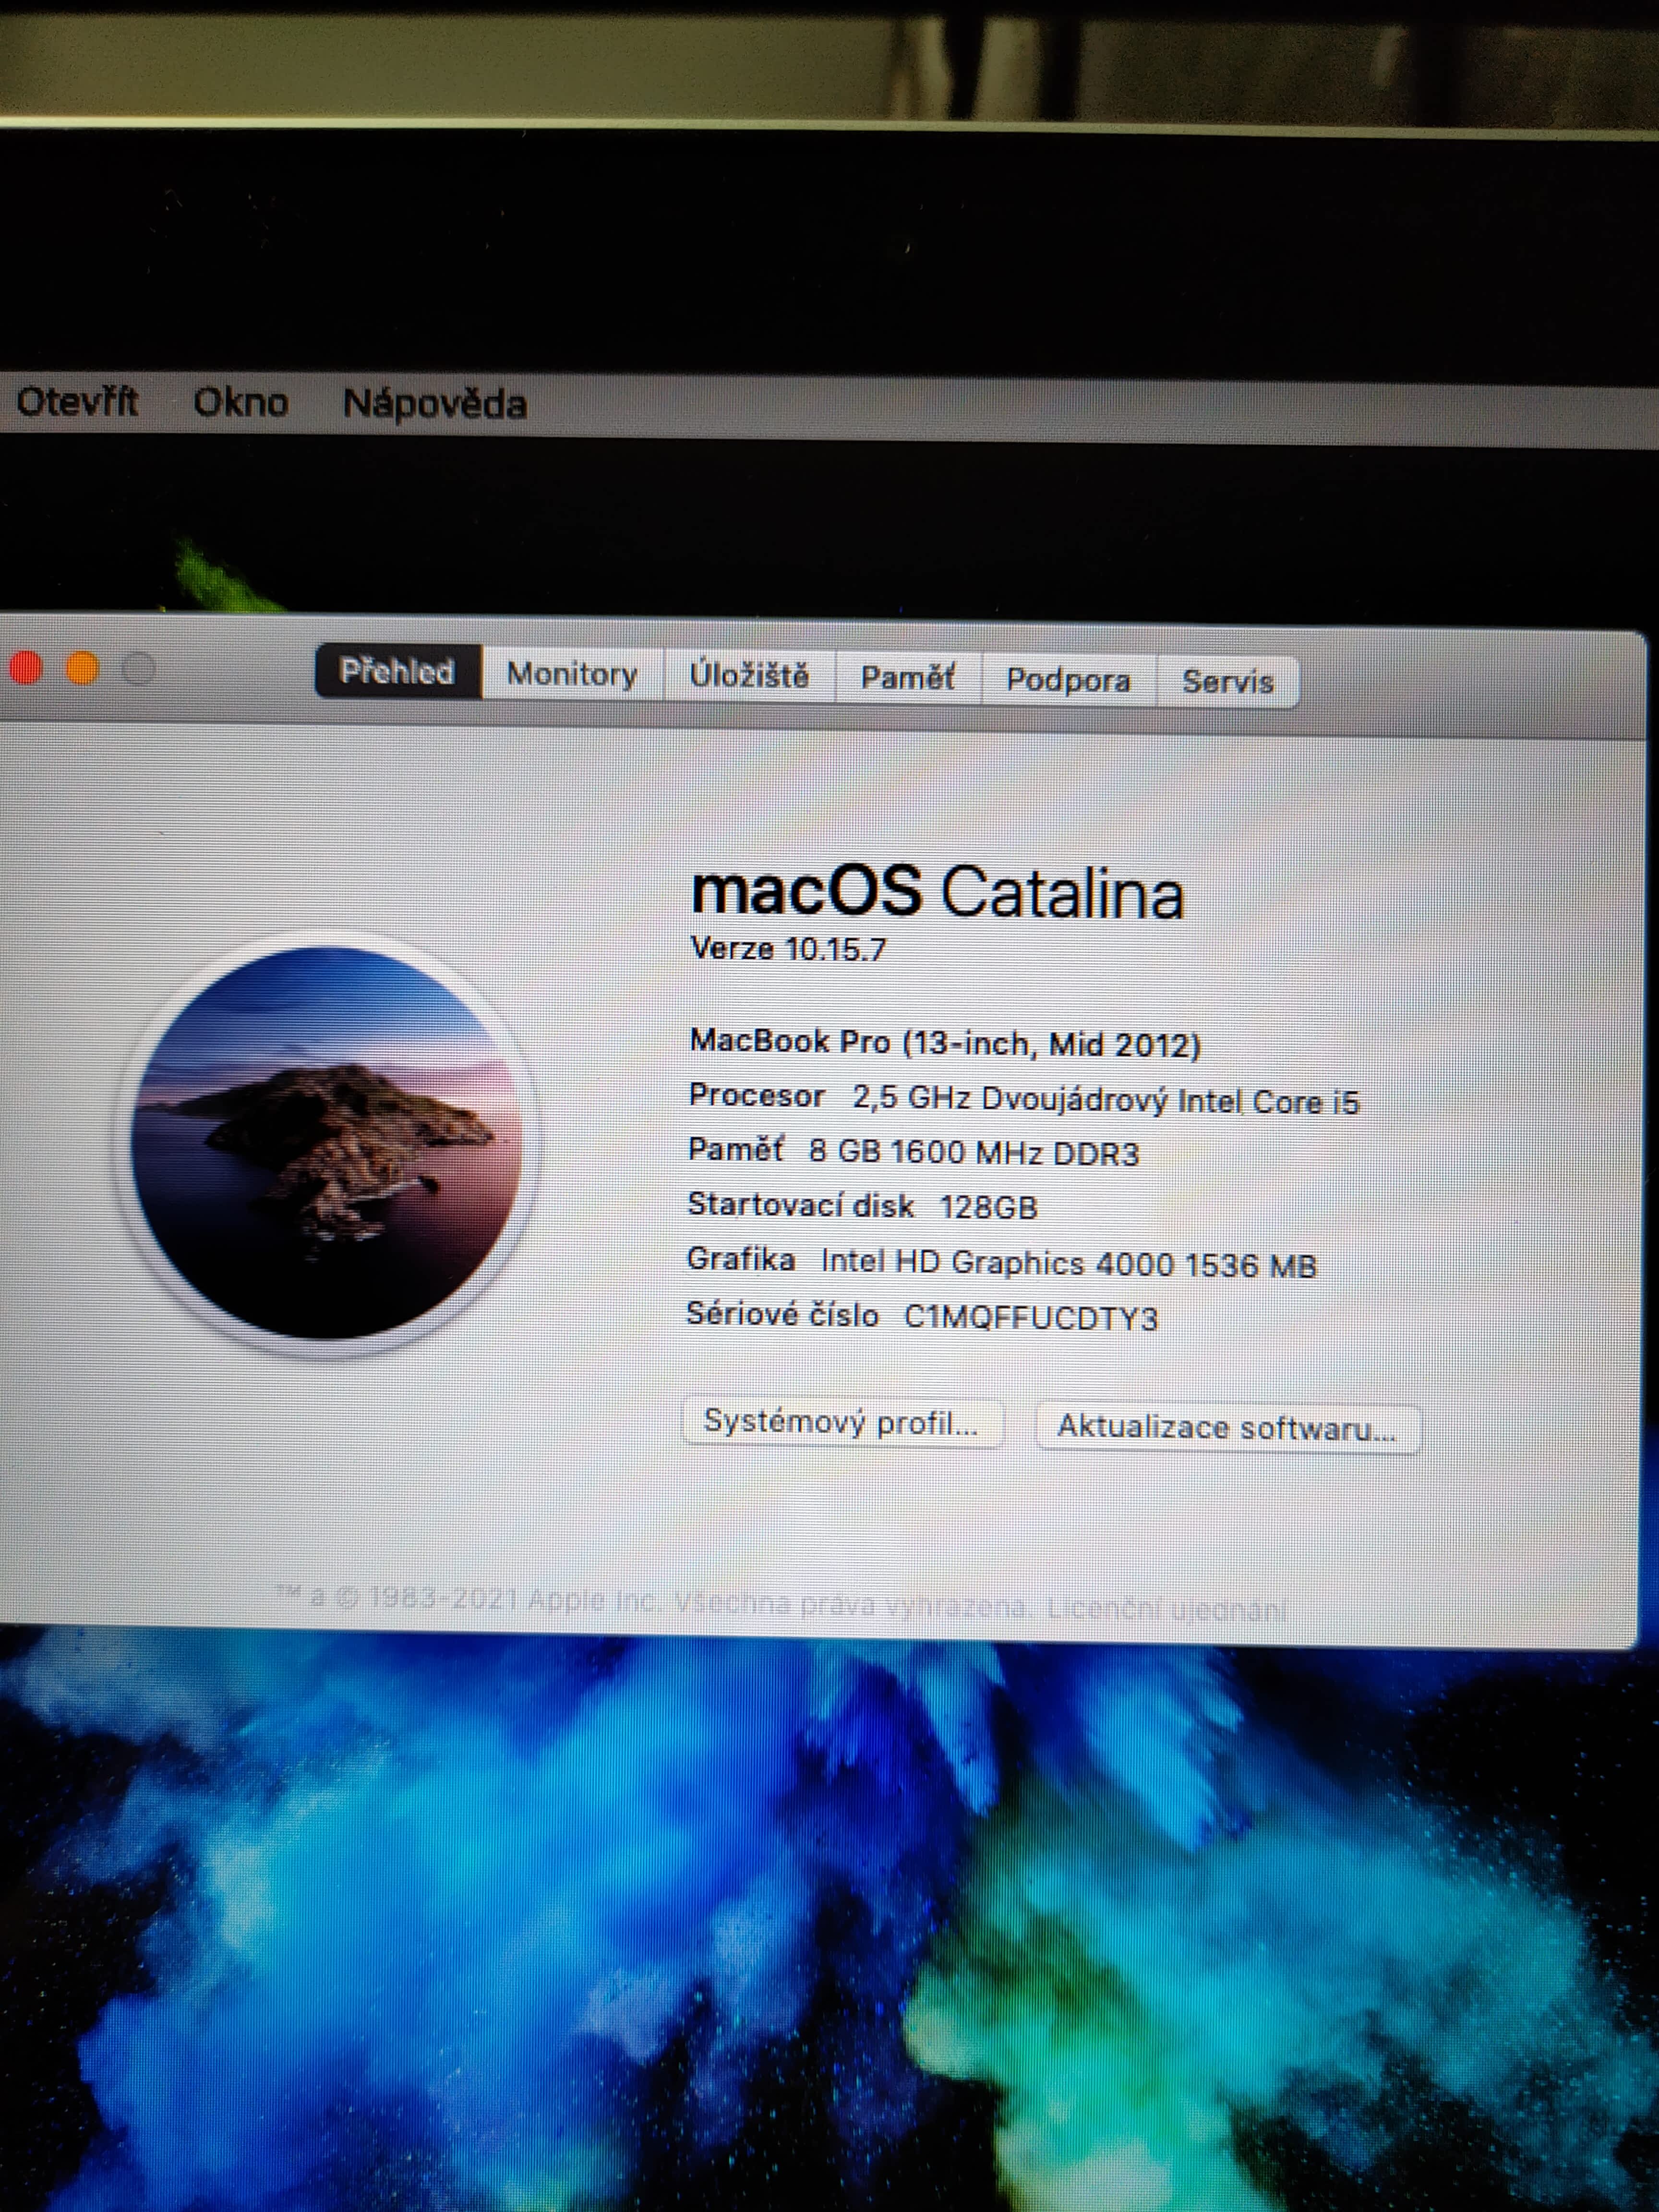Click the macOS Catalina island icon
Image resolution: width=1659 pixels, height=2212 pixels.
click(x=326, y=1143)
